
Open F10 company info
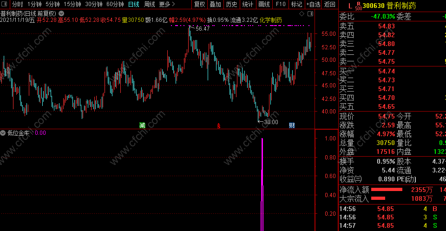point(281,4)
